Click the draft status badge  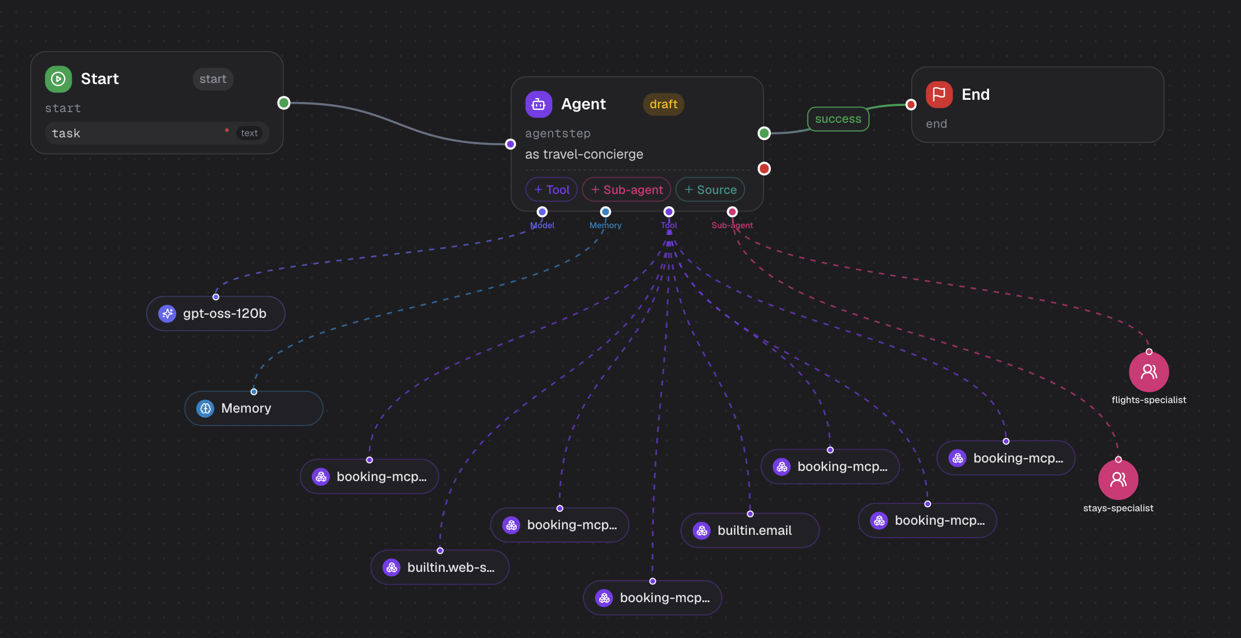coord(663,104)
